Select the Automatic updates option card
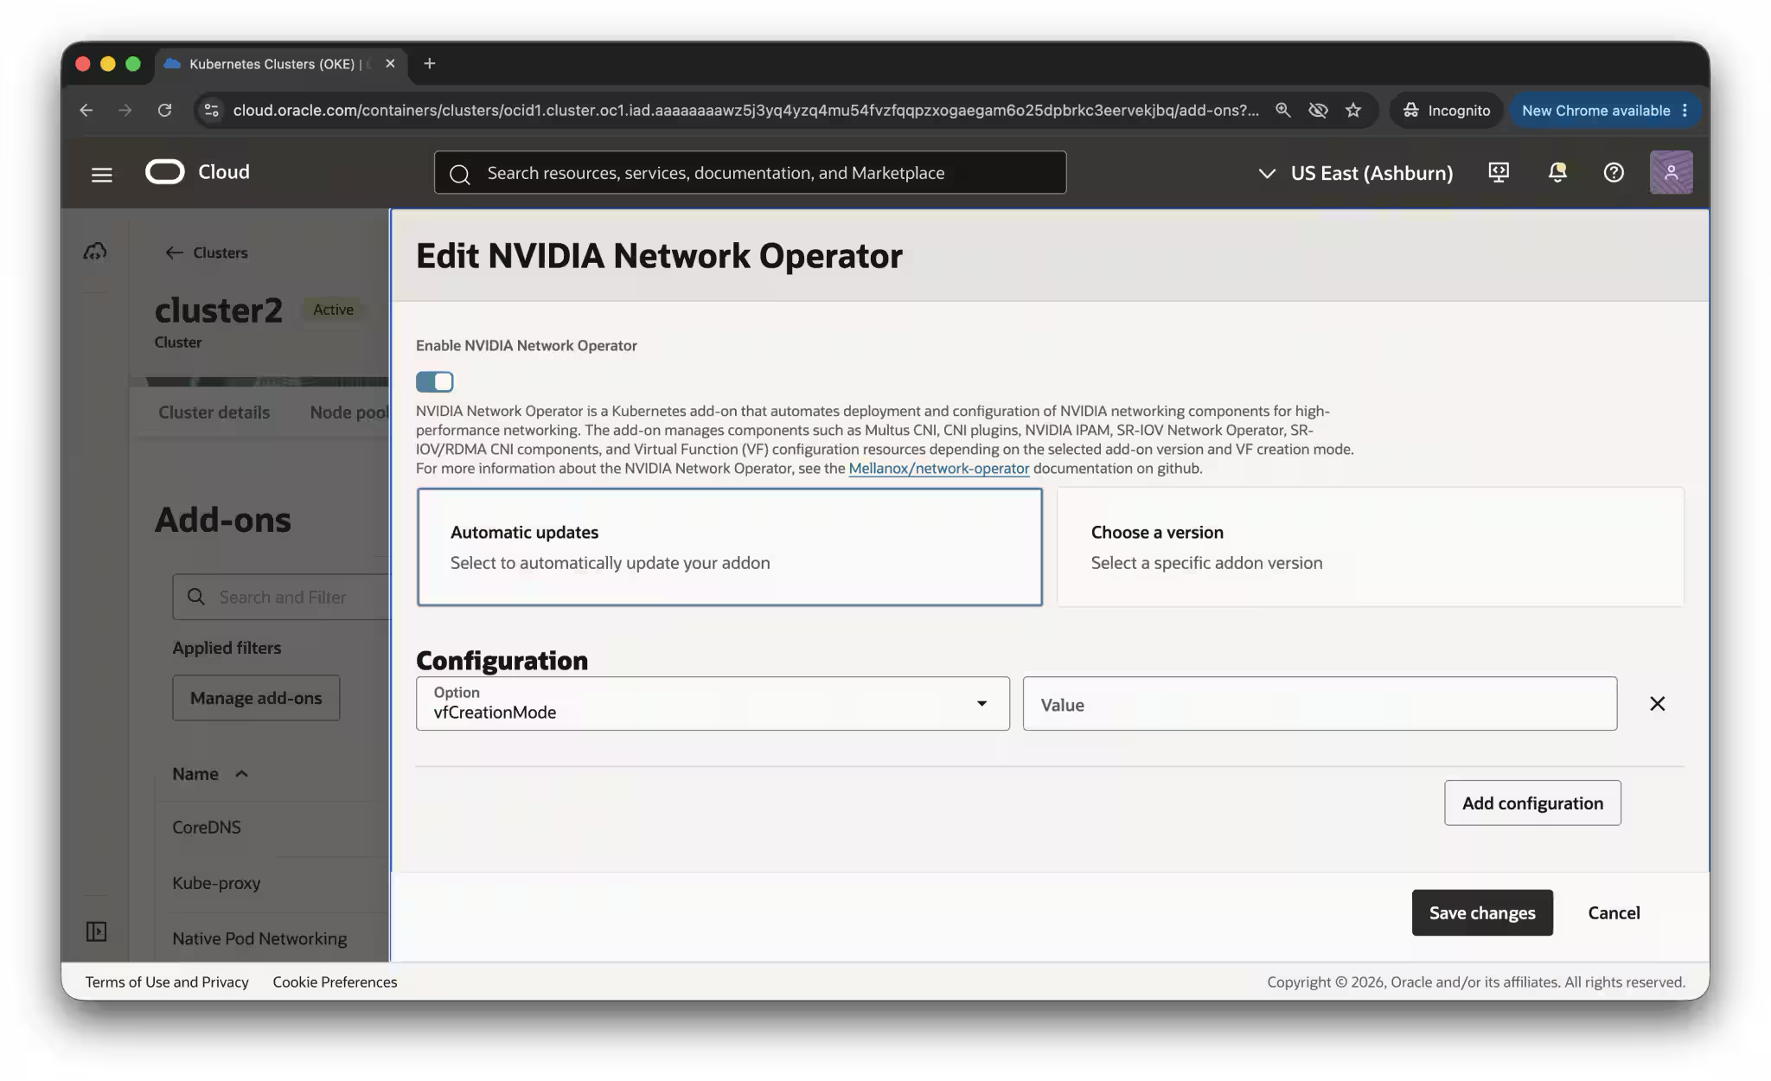 [729, 547]
